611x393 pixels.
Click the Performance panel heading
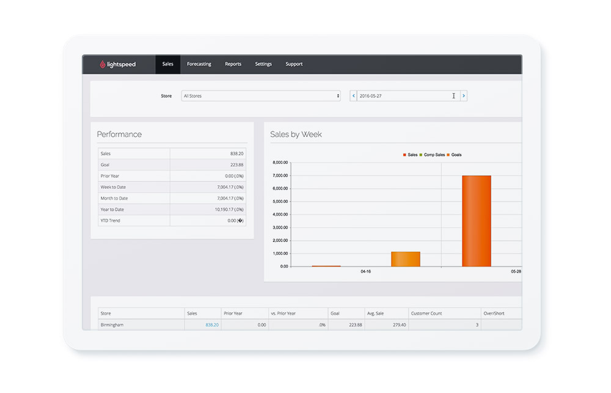coord(119,134)
